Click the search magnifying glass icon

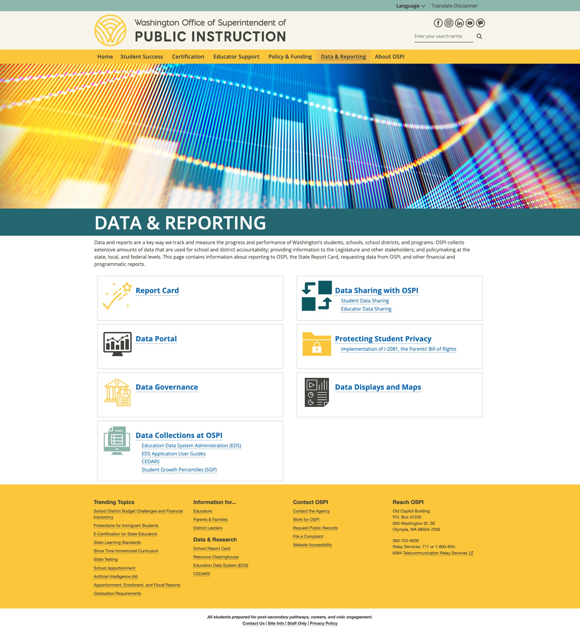tap(479, 36)
